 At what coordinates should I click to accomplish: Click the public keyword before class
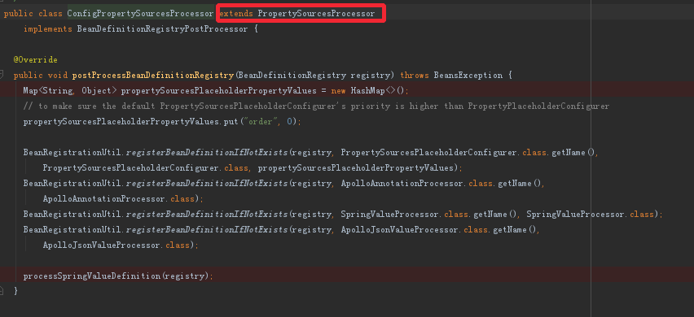[x=19, y=14]
